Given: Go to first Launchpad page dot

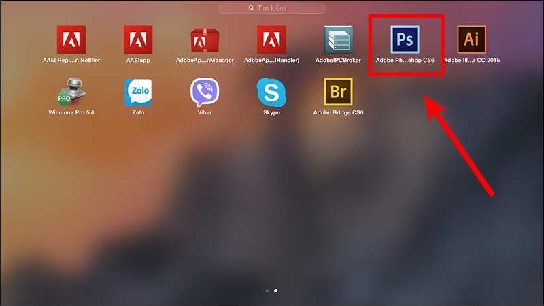Looking at the screenshot, I should click(x=267, y=291).
